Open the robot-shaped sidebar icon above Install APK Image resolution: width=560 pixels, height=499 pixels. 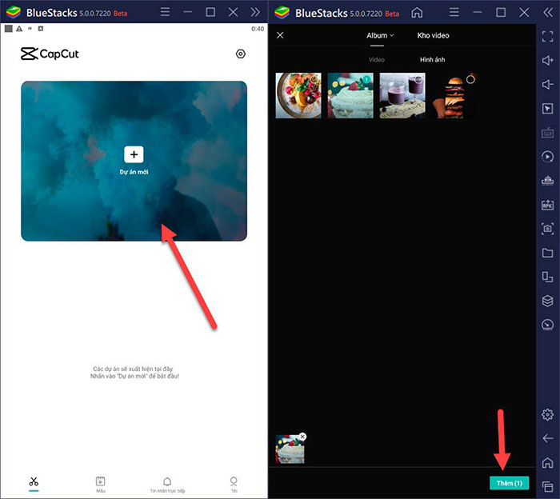click(547, 181)
